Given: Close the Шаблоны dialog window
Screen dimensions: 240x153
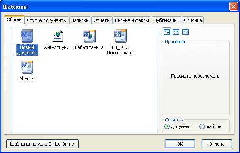Looking at the screenshot, I should coord(233,7).
